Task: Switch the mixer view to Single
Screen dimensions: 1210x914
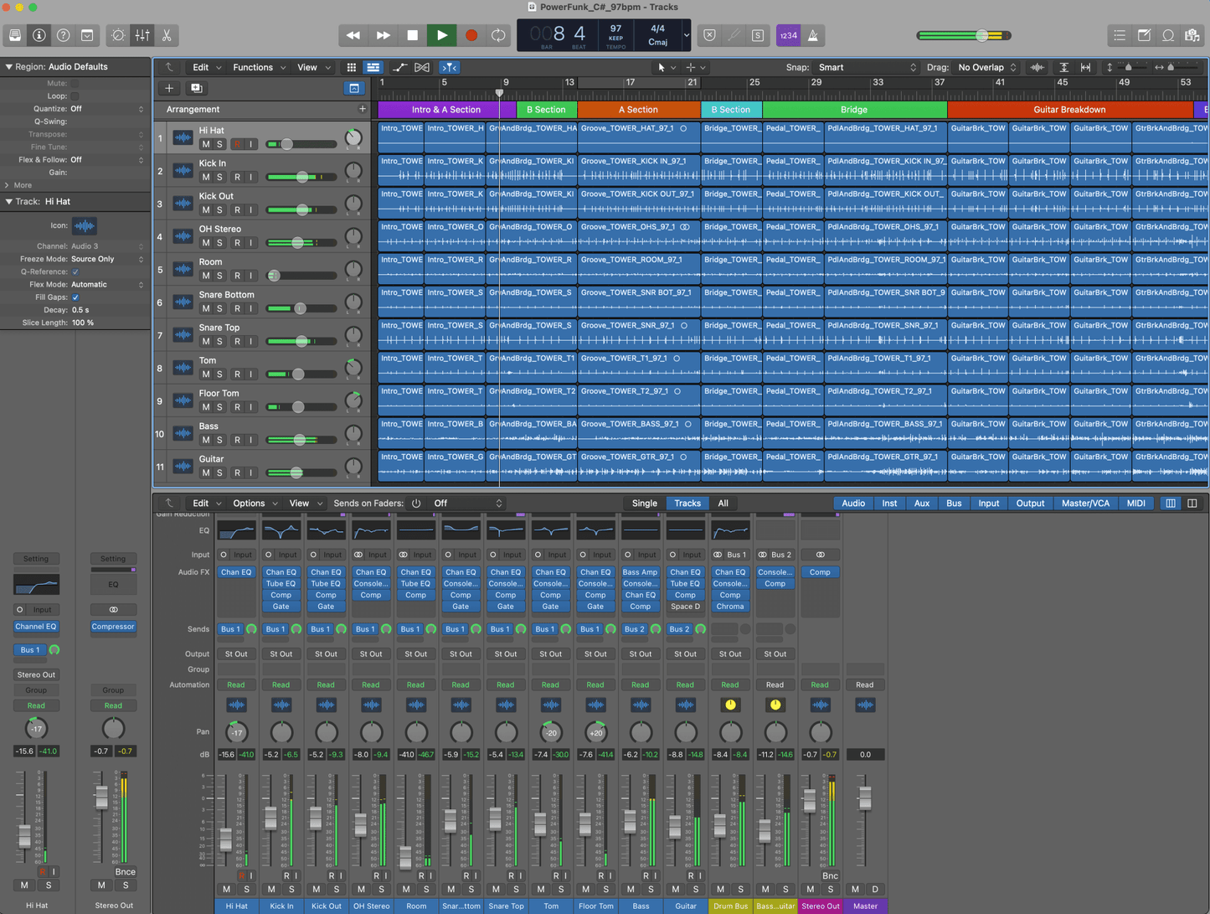Action: (644, 503)
